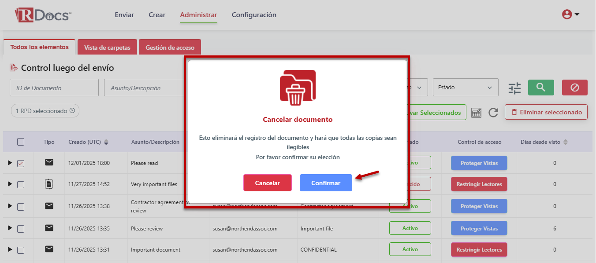Check the 'Very important files' row checkbox

click(x=21, y=184)
